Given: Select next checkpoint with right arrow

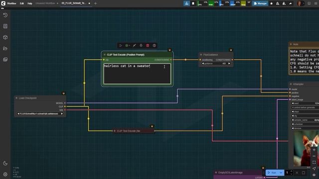Looking at the screenshot, I should click(x=62, y=114).
